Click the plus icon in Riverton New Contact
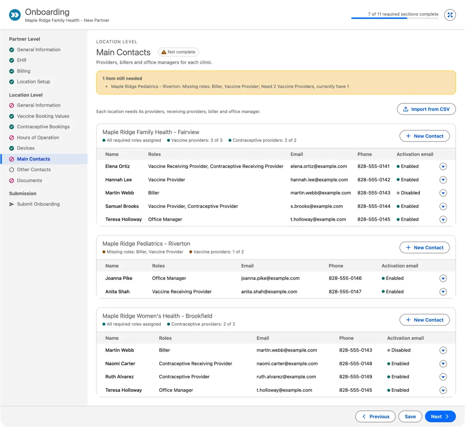The width and height of the screenshot is (465, 427). pos(408,248)
